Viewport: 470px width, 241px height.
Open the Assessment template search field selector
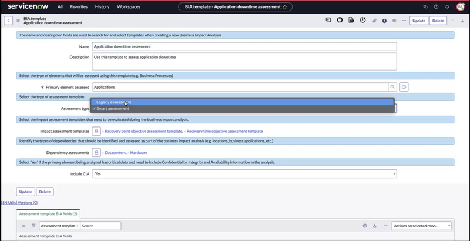pyautogui.click(x=60, y=226)
